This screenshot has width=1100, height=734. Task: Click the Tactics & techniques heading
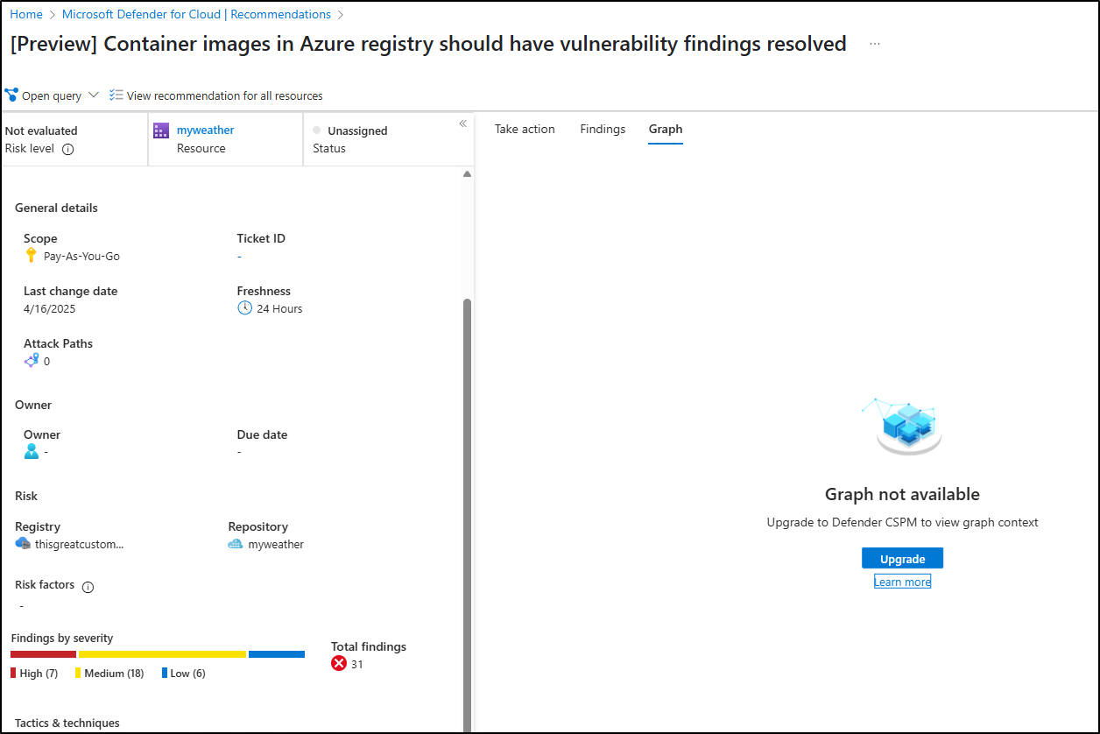(x=67, y=723)
